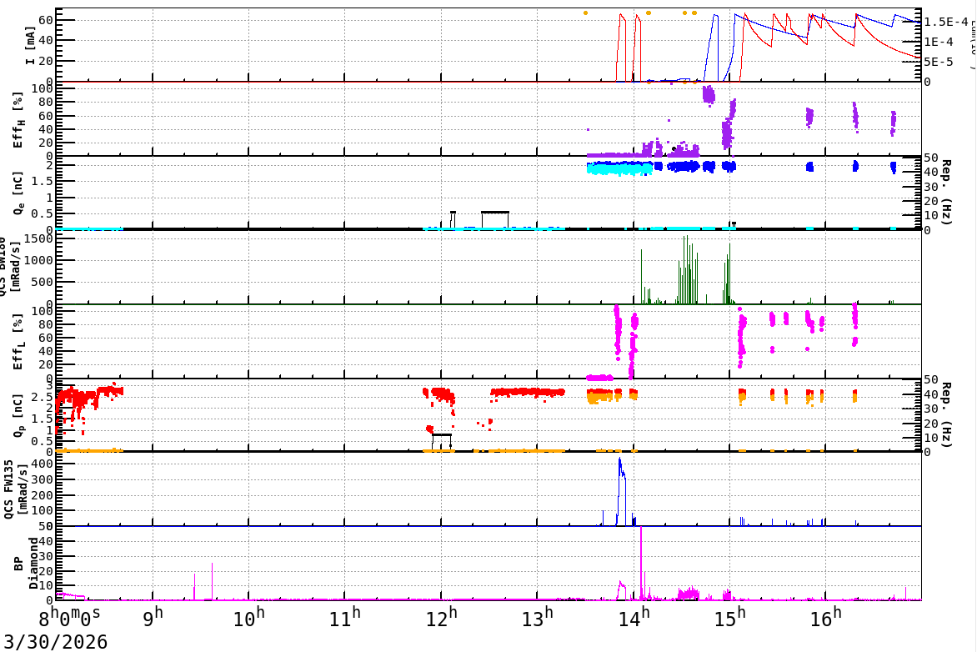Click the "I [mA]" axis label
Viewport: 977px width, 652px height.
30,46
